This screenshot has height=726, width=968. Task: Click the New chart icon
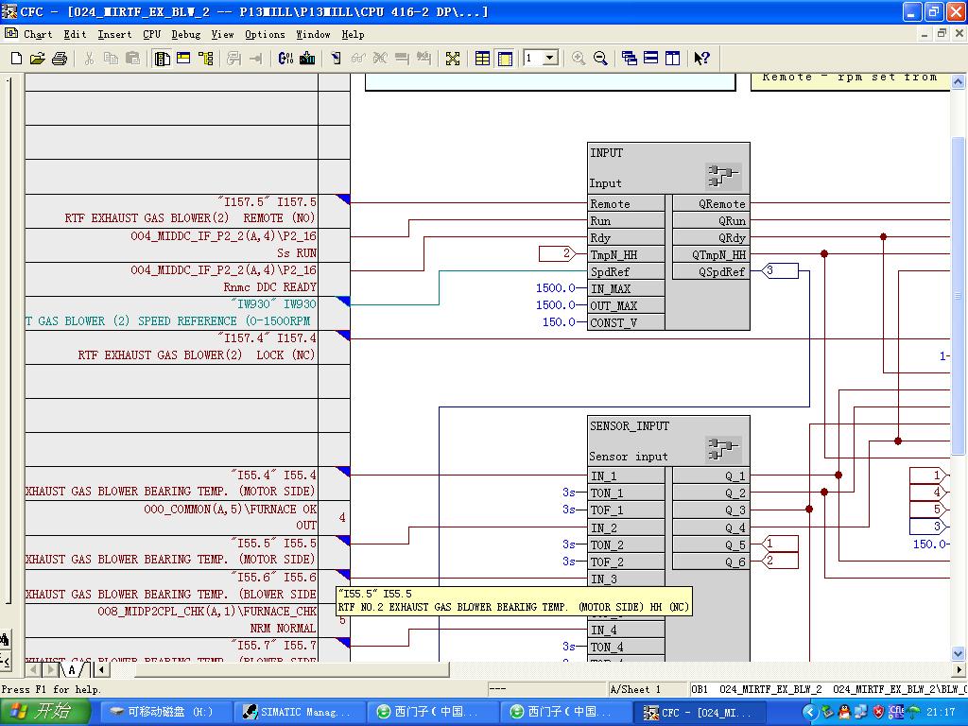[16, 59]
